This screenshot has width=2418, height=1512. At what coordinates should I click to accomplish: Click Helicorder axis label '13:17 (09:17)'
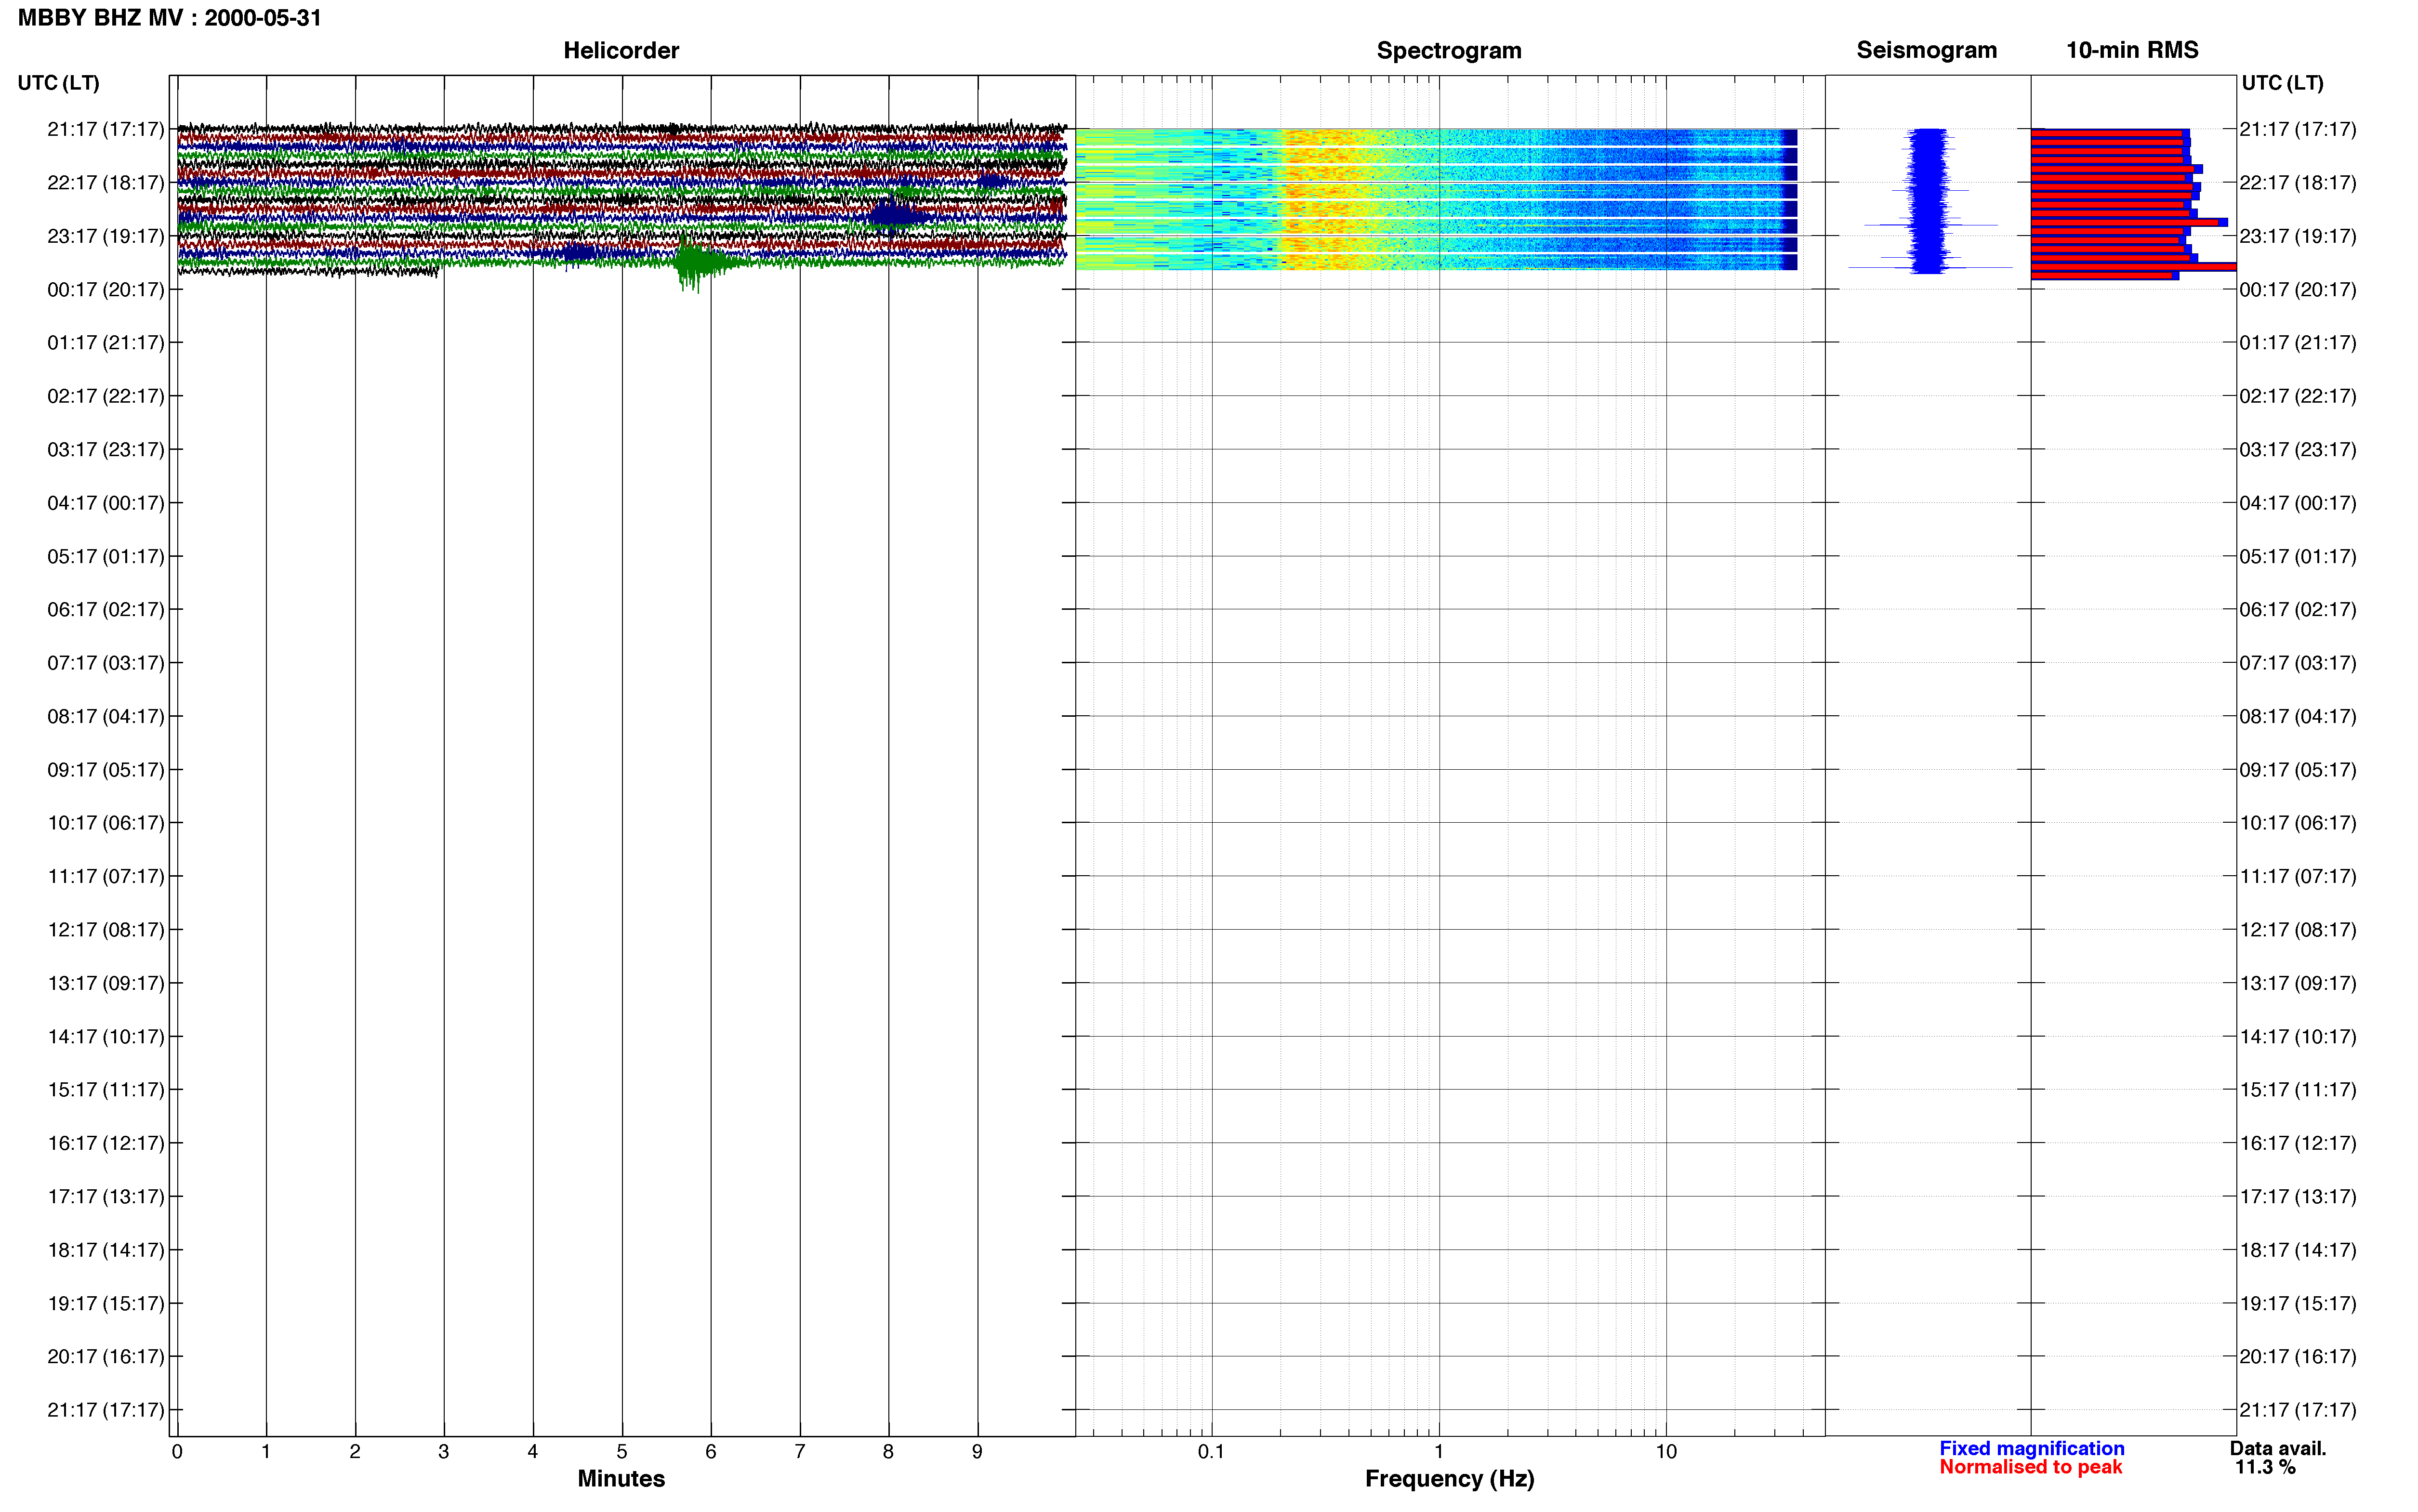tap(105, 983)
